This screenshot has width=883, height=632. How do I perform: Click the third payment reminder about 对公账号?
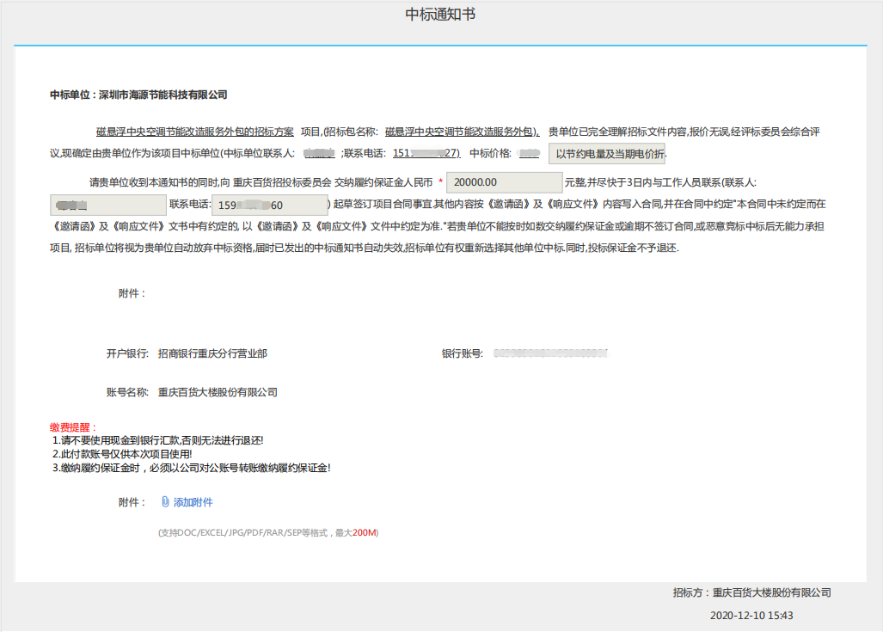[x=191, y=468]
